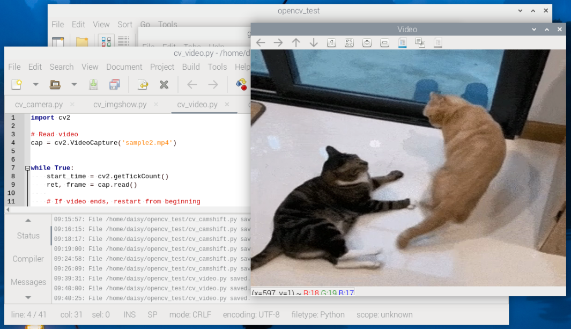Open the file manager's View menu

click(x=101, y=24)
